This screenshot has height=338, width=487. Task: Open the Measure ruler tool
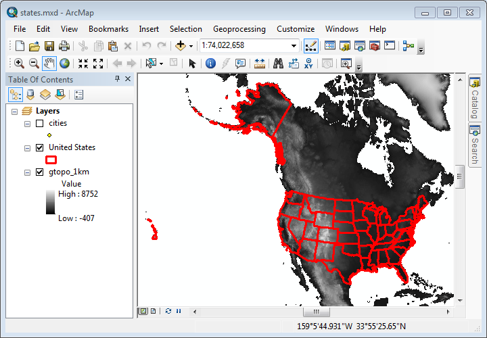pos(260,64)
